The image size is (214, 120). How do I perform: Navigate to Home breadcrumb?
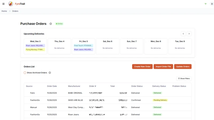click(4, 11)
